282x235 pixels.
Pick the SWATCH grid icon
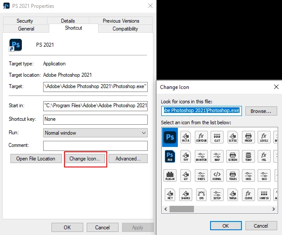click(264, 194)
